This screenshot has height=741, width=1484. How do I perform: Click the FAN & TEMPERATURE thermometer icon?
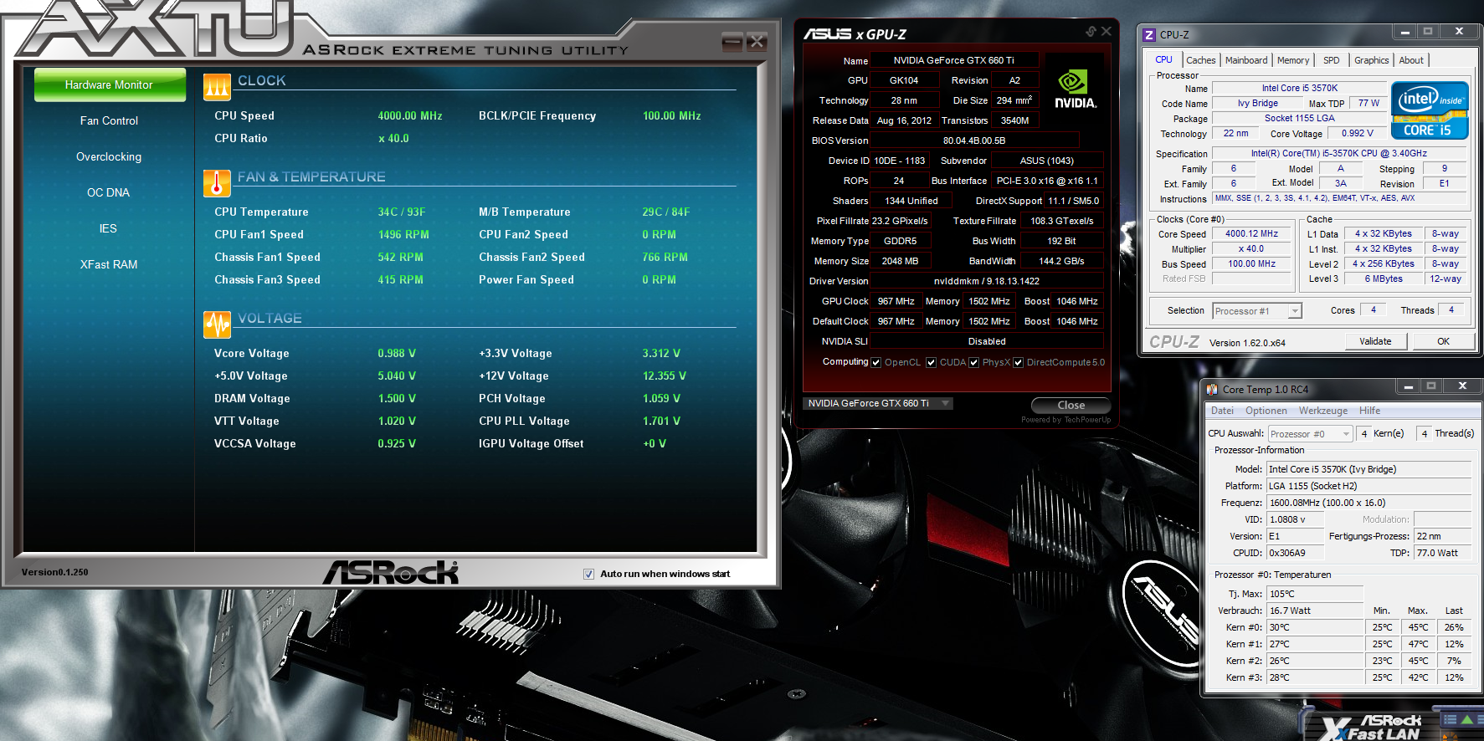pos(217,183)
